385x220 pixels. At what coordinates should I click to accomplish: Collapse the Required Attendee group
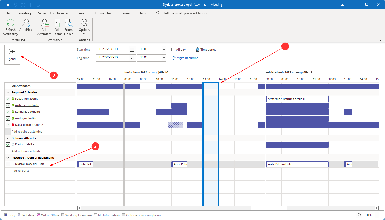(8, 92)
